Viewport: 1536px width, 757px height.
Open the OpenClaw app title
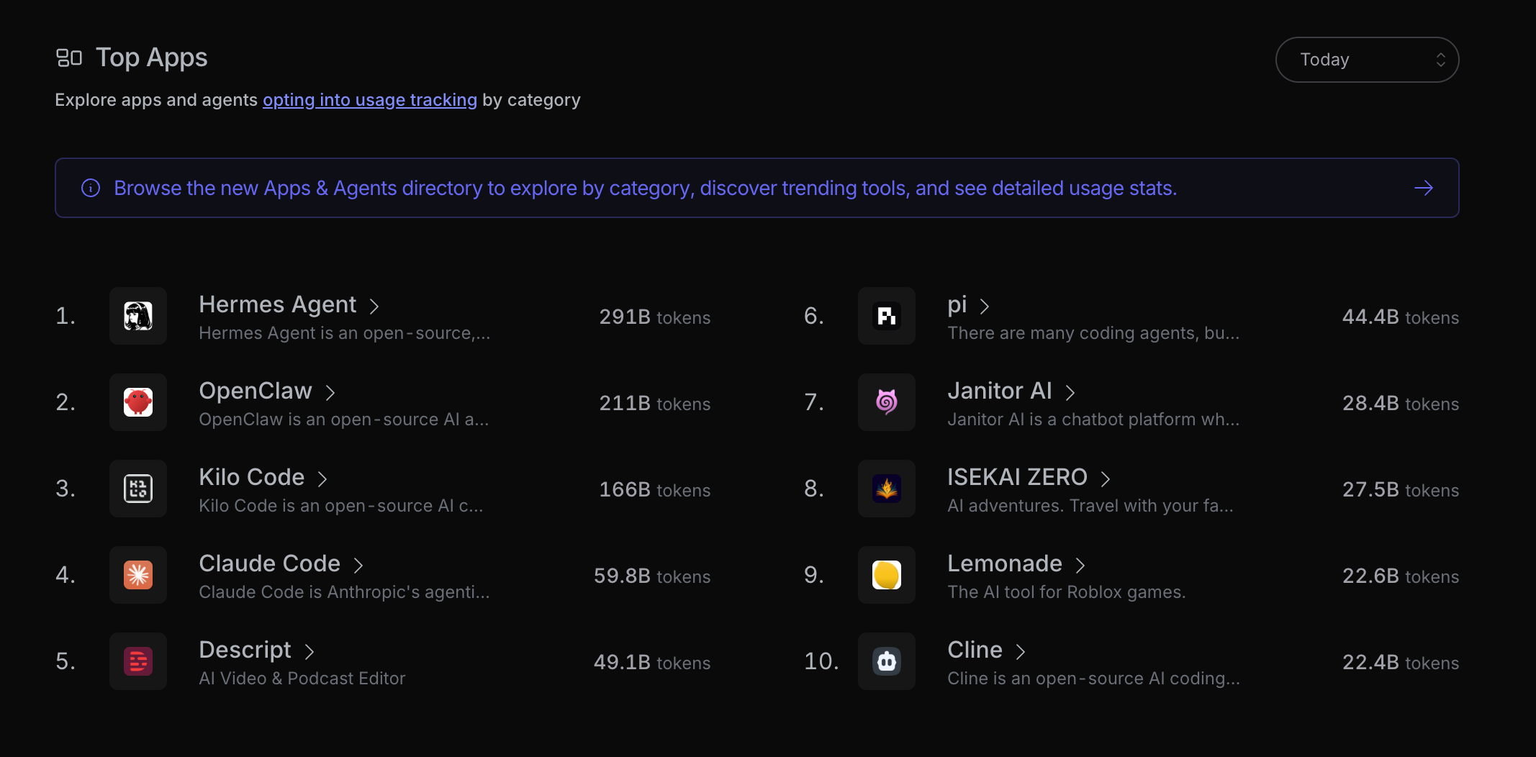click(256, 391)
